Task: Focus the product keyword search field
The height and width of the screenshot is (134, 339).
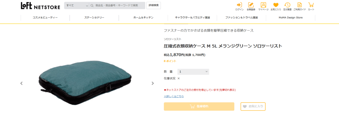Action: [117, 6]
